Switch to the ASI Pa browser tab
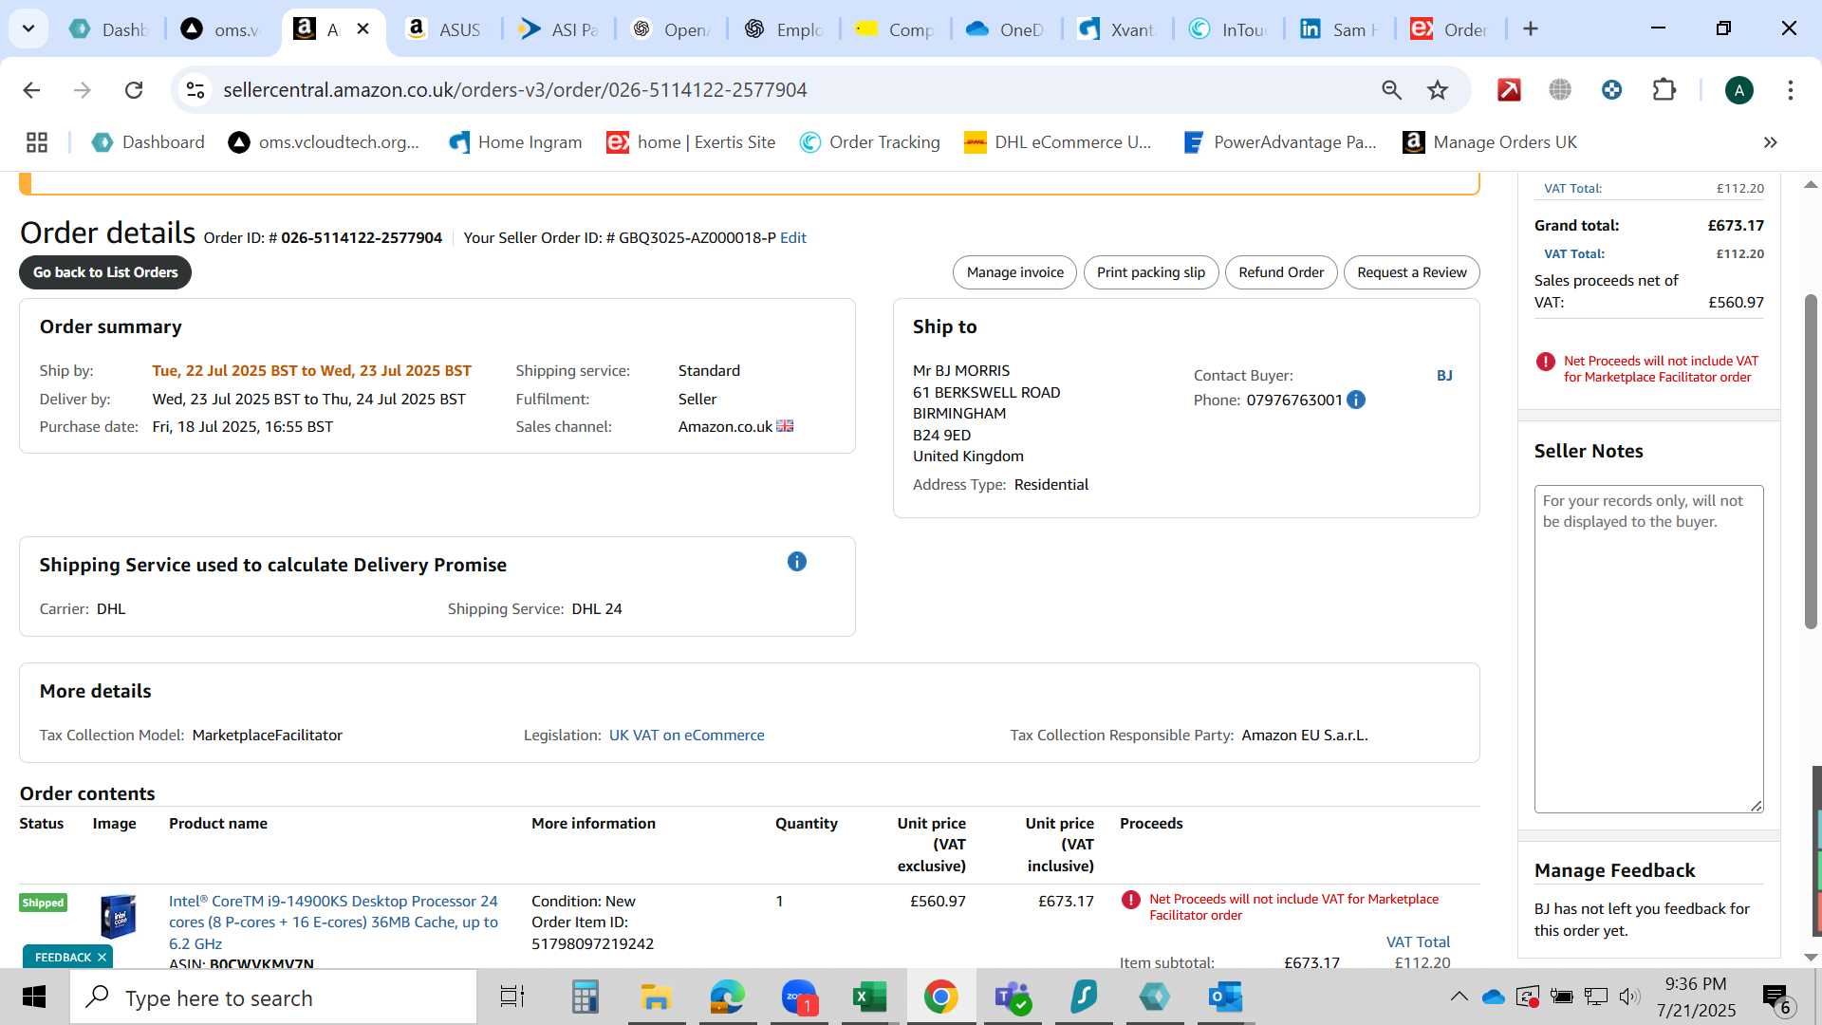1822x1025 pixels. tap(558, 29)
